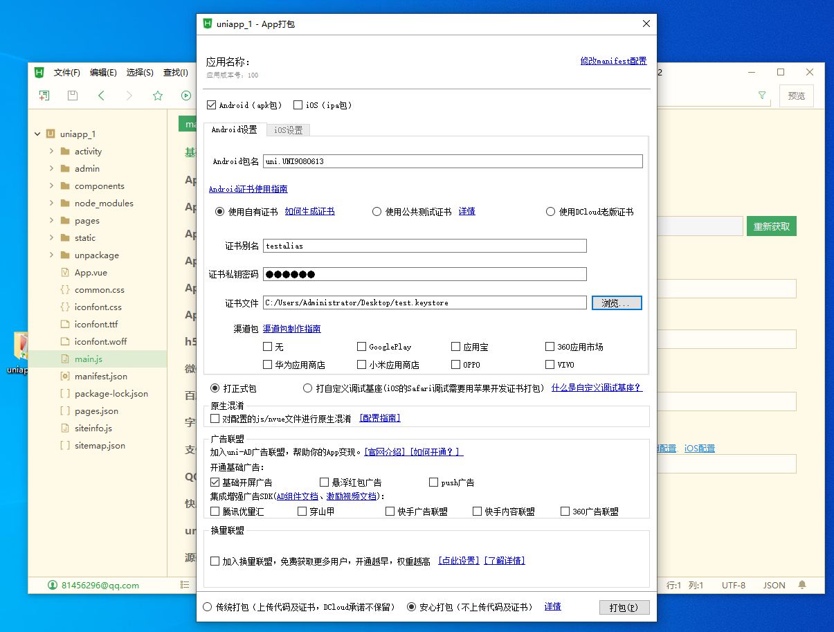
Task: Select manifest.json in the file tree
Action: (100, 377)
